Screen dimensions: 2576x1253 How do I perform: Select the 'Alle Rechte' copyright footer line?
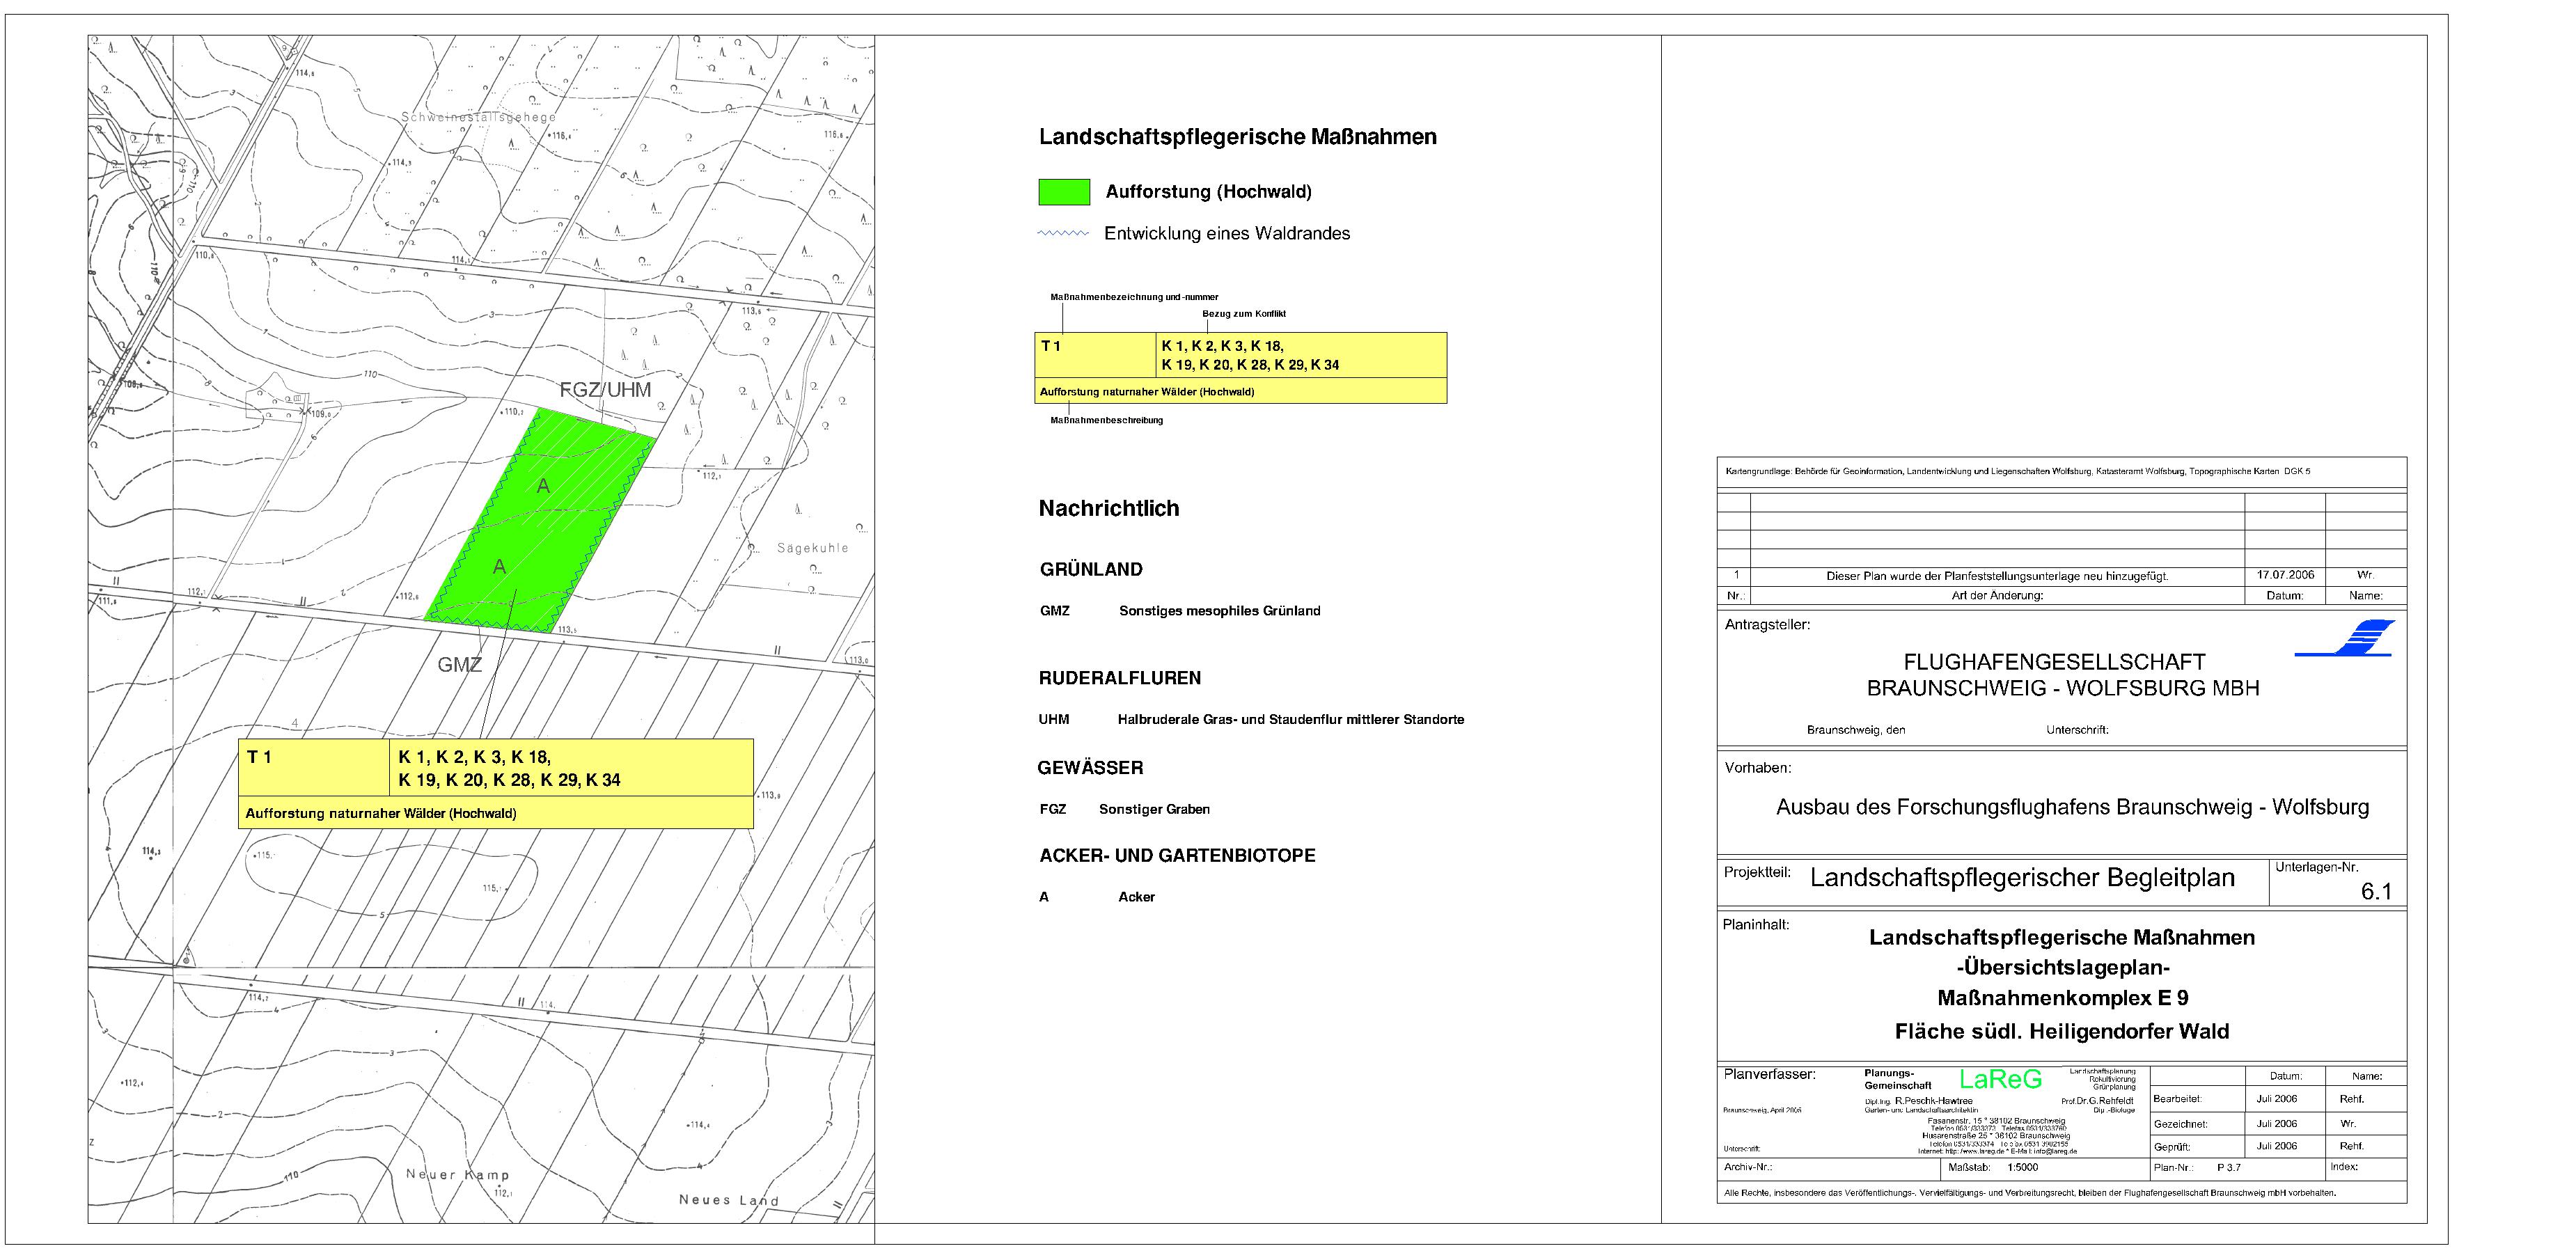[x=2030, y=1192]
